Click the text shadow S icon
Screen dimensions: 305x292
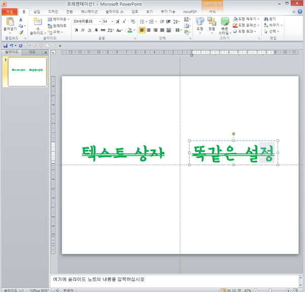pyautogui.click(x=96, y=30)
